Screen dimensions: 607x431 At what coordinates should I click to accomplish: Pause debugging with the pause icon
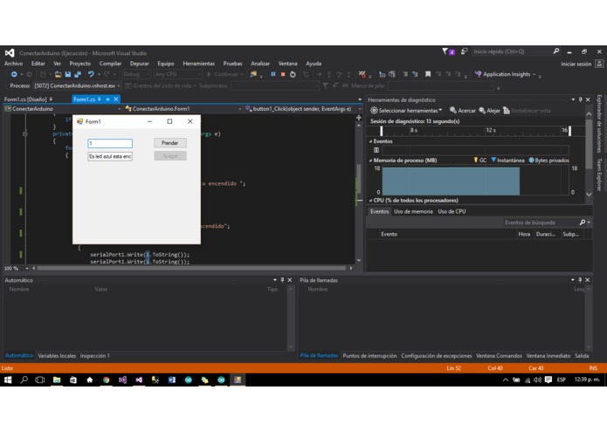272,74
